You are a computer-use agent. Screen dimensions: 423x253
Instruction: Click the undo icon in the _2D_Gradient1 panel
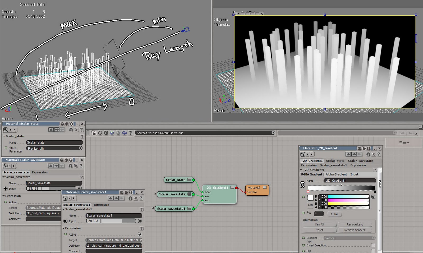pos(368,154)
